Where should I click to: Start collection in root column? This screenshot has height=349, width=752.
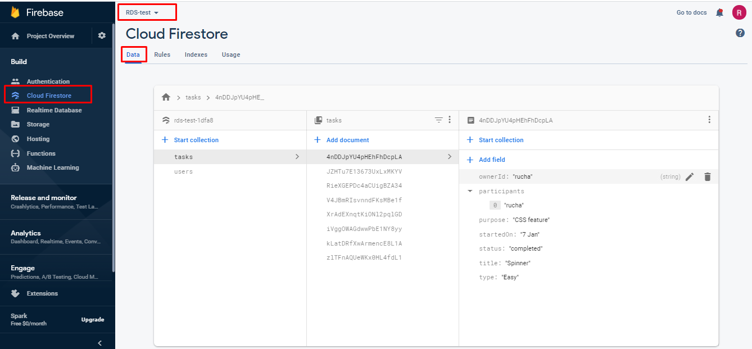(x=191, y=140)
